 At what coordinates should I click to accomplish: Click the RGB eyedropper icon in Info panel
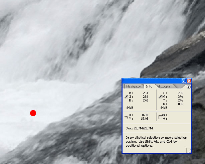(126, 97)
